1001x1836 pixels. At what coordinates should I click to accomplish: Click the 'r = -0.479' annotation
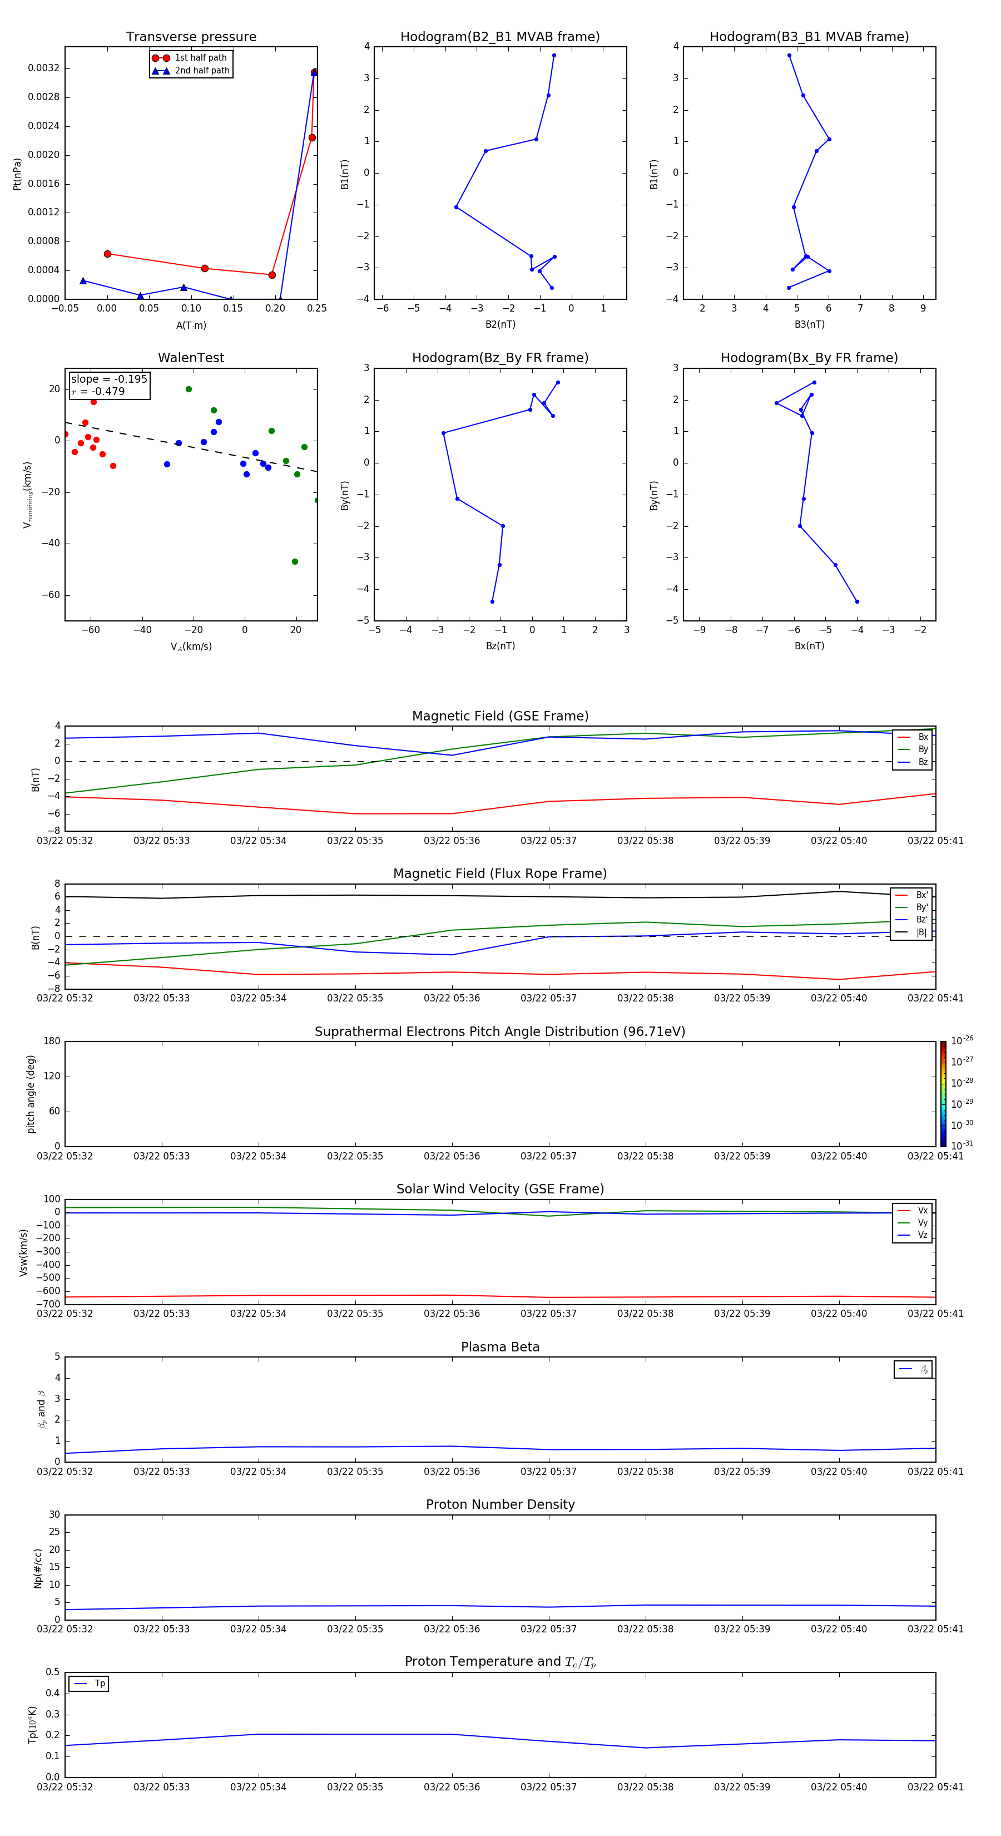point(98,391)
